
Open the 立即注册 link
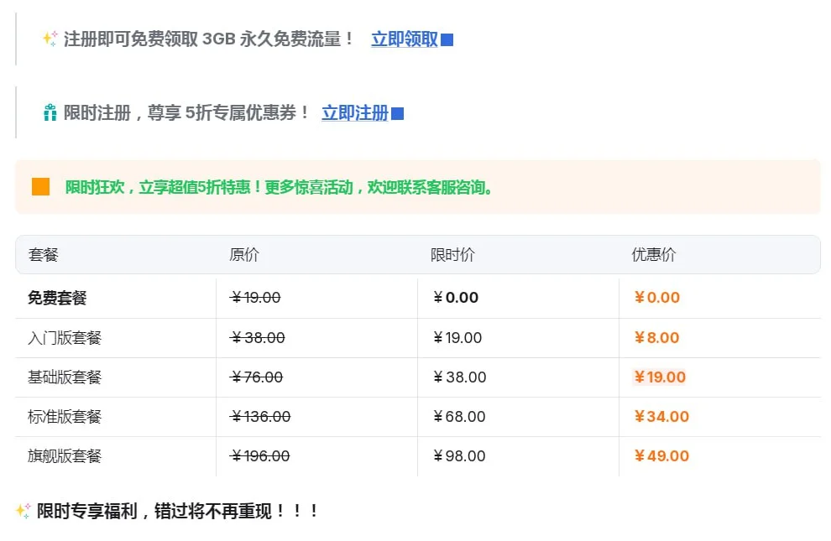(x=353, y=112)
